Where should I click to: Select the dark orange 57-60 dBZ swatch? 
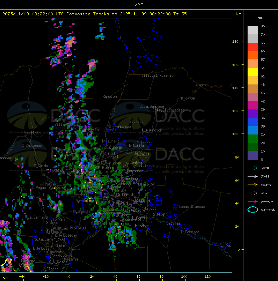(253, 55)
